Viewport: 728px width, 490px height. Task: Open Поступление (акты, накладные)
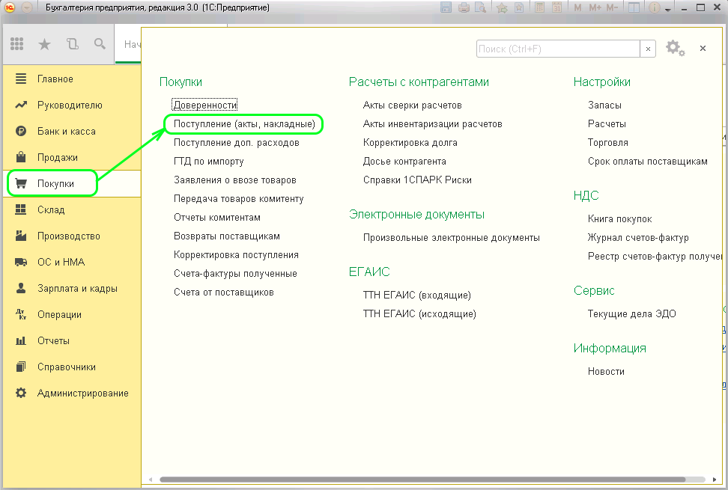click(x=244, y=123)
